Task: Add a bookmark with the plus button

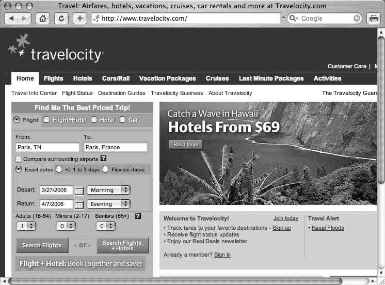Action: tap(80, 19)
